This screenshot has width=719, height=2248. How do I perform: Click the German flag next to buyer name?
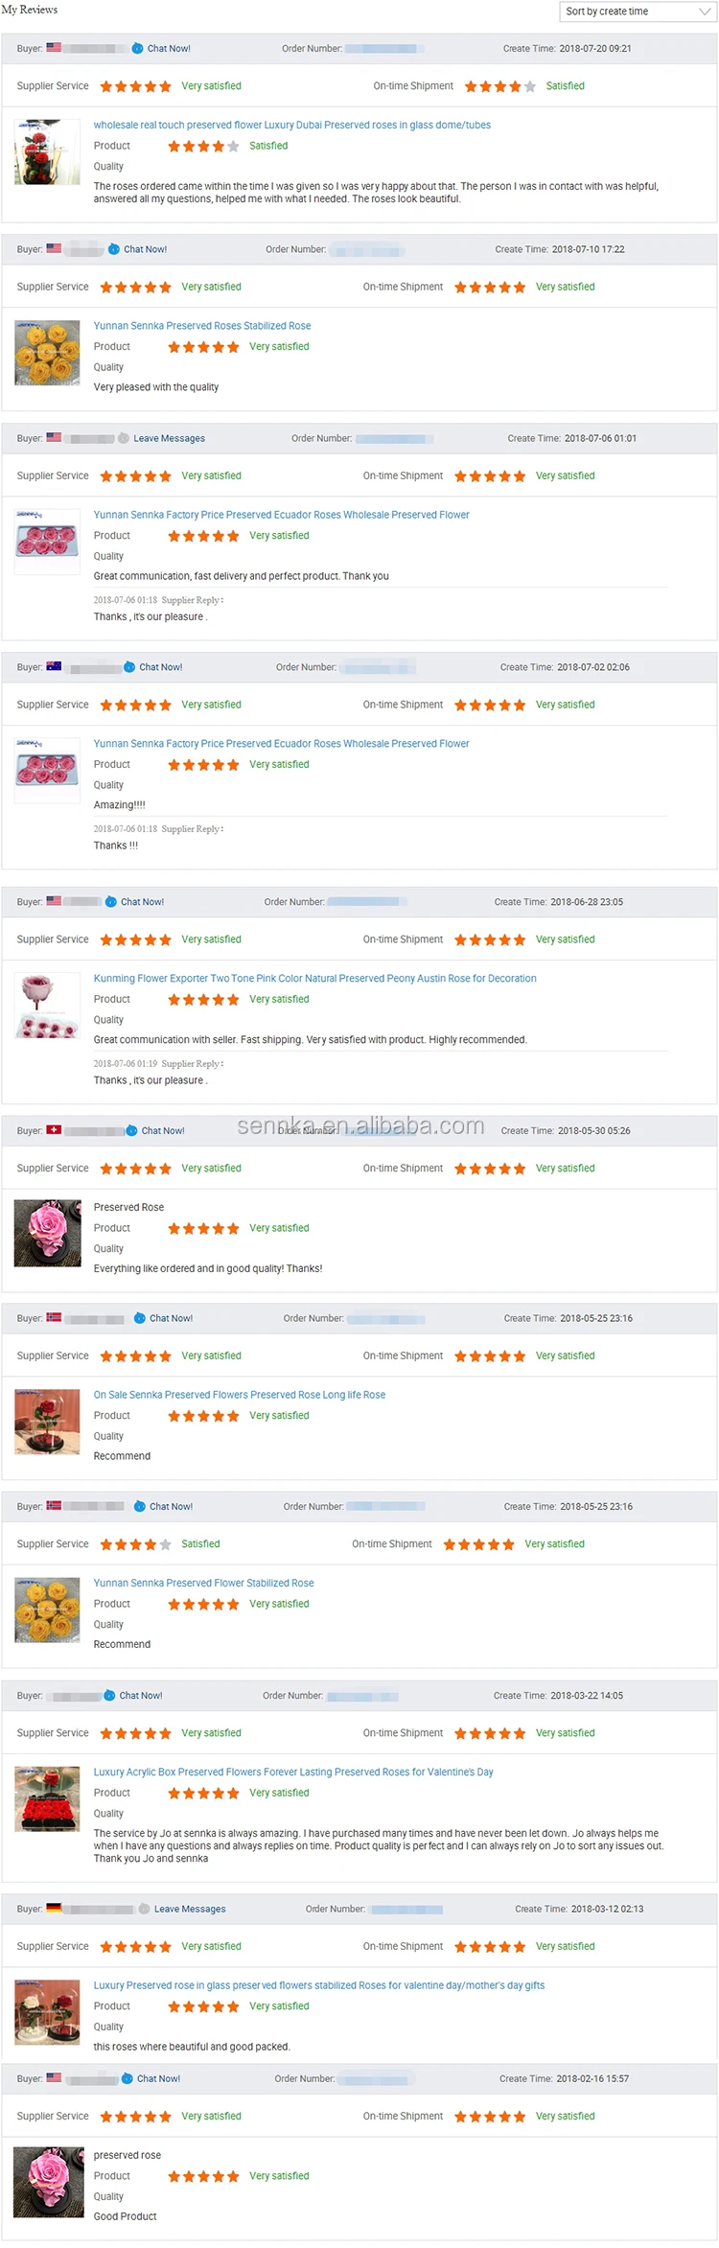(55, 1909)
